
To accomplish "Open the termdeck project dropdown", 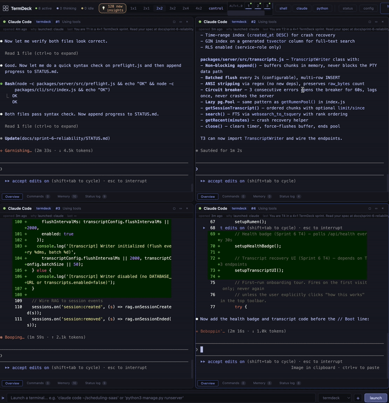I will pos(335,398).
